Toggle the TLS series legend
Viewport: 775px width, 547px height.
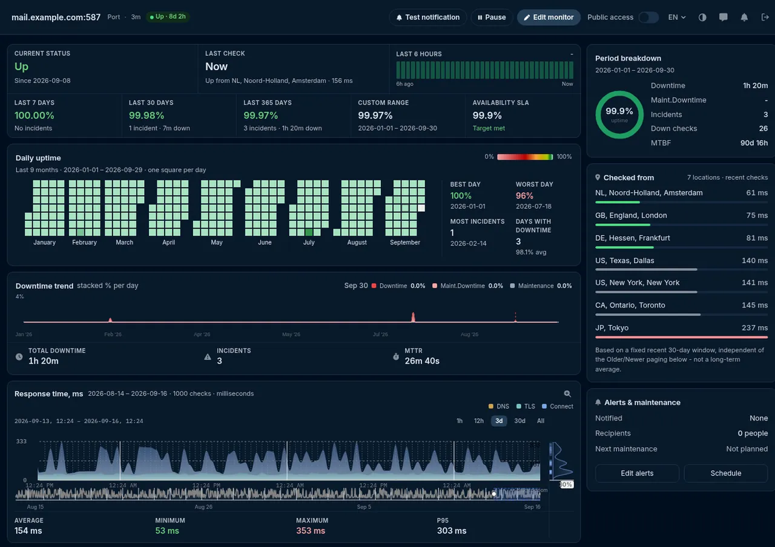point(526,407)
